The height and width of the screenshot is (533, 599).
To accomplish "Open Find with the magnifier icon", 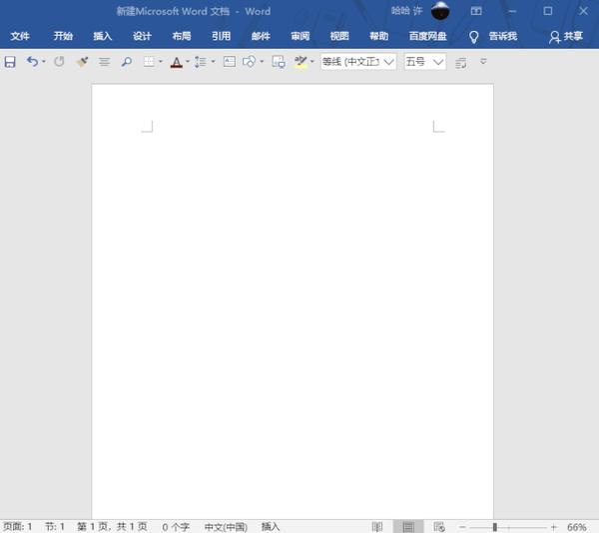I will pos(127,62).
